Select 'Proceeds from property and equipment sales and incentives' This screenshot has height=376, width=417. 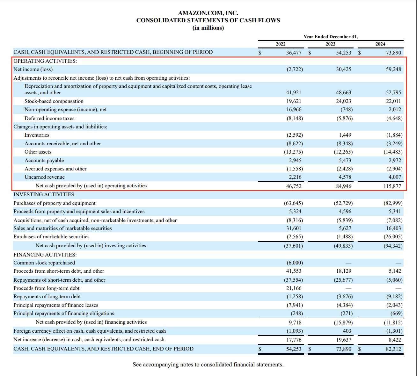click(x=79, y=212)
